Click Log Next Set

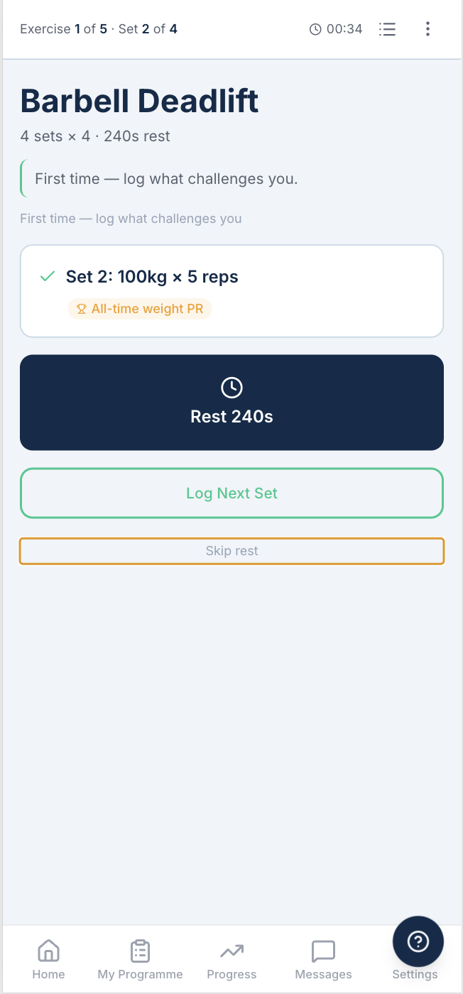[x=231, y=493]
